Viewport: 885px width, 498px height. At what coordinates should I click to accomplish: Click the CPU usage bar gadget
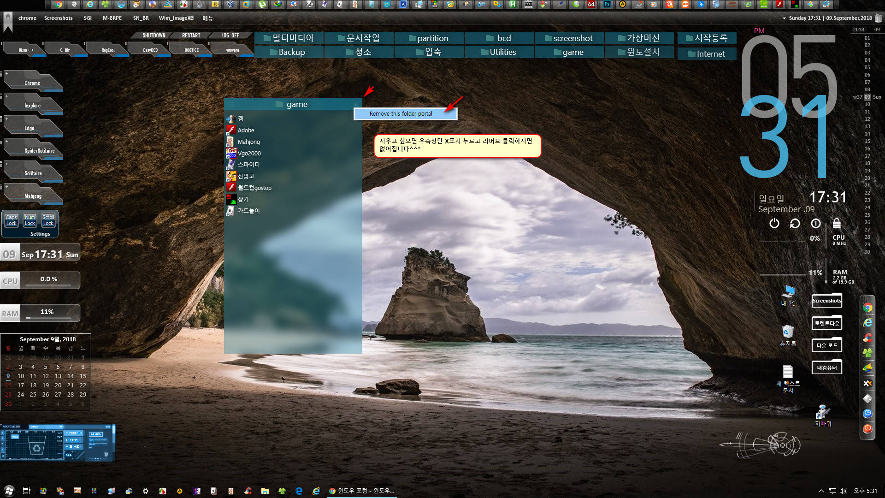tap(41, 280)
